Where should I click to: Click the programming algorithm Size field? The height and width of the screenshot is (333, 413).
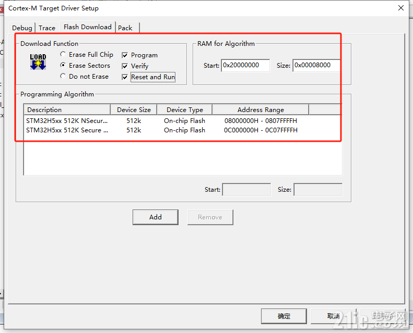318,190
